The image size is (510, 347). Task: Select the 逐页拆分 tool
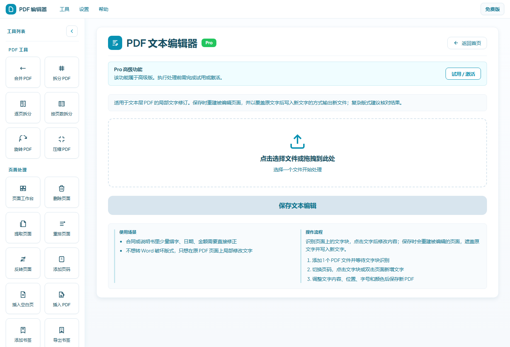pos(23,108)
